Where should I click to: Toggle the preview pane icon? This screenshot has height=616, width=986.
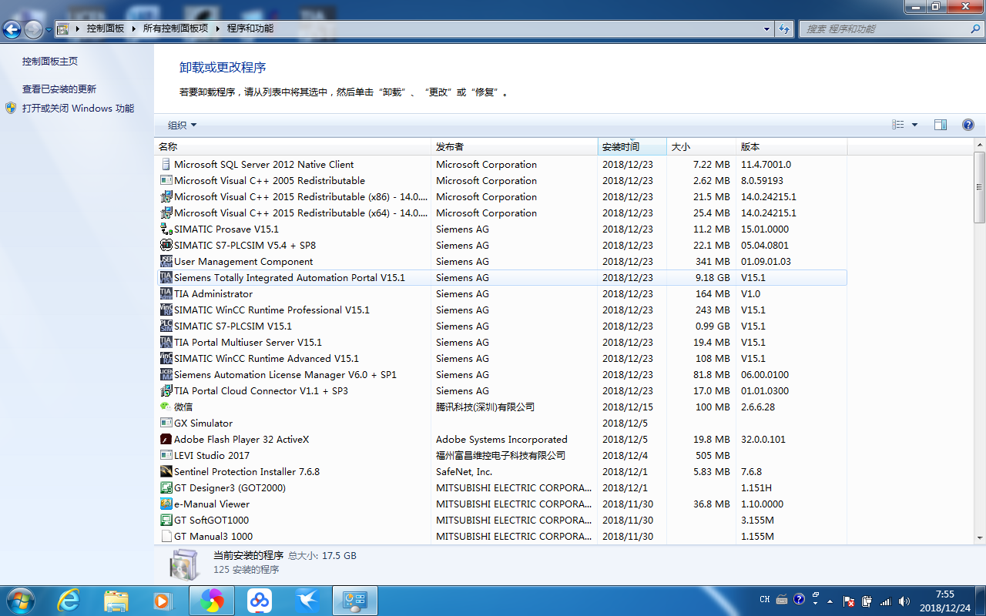point(940,125)
